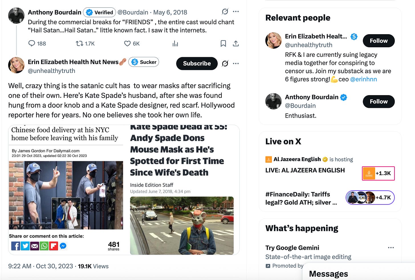Open Erin Elizabeth's profile avatar
Screen dimensions: 415x280
[x=16, y=65]
